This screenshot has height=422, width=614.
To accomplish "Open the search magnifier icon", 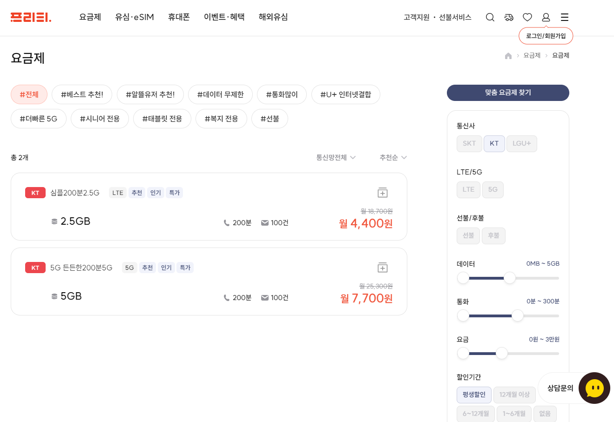I will [x=490, y=17].
